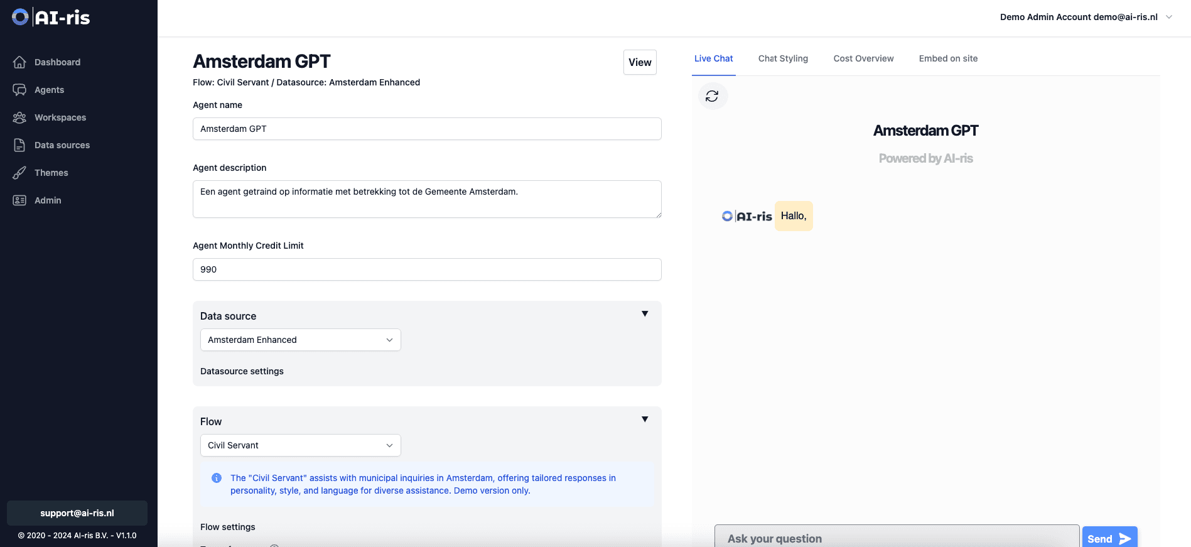Send the chat question
Screen dimensions: 1191x547
pos(1109,538)
